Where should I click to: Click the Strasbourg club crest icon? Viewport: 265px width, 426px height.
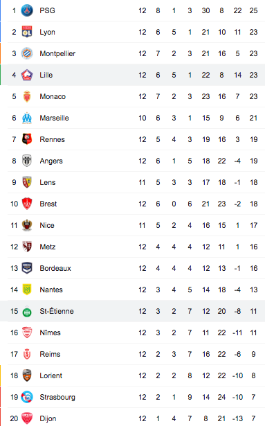coord(27,397)
